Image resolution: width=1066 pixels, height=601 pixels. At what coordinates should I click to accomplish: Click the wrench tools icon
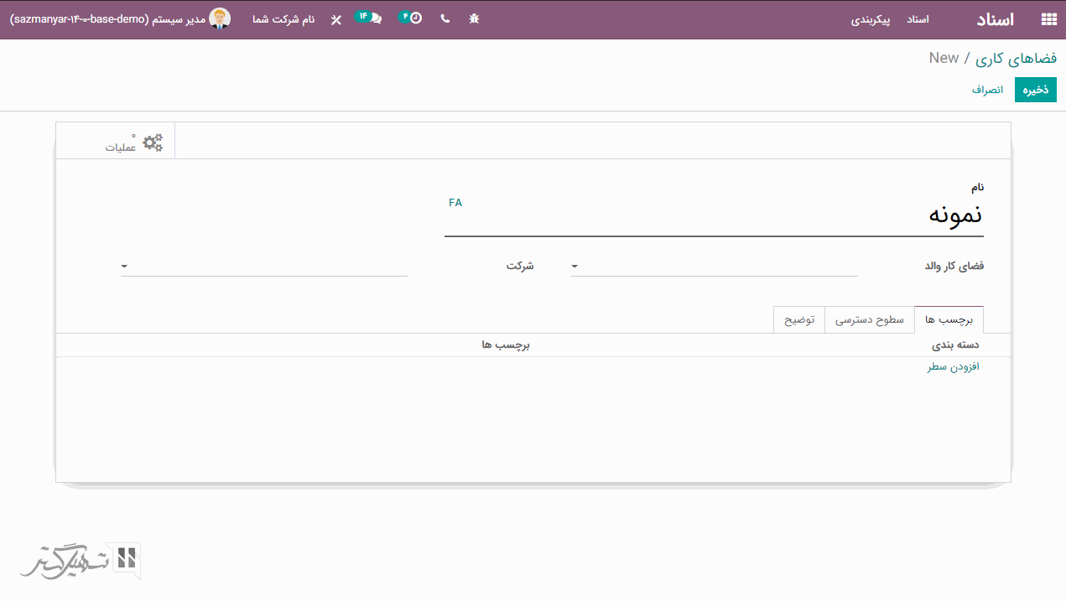tap(336, 19)
